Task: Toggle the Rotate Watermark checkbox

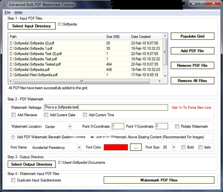Action: (177, 126)
